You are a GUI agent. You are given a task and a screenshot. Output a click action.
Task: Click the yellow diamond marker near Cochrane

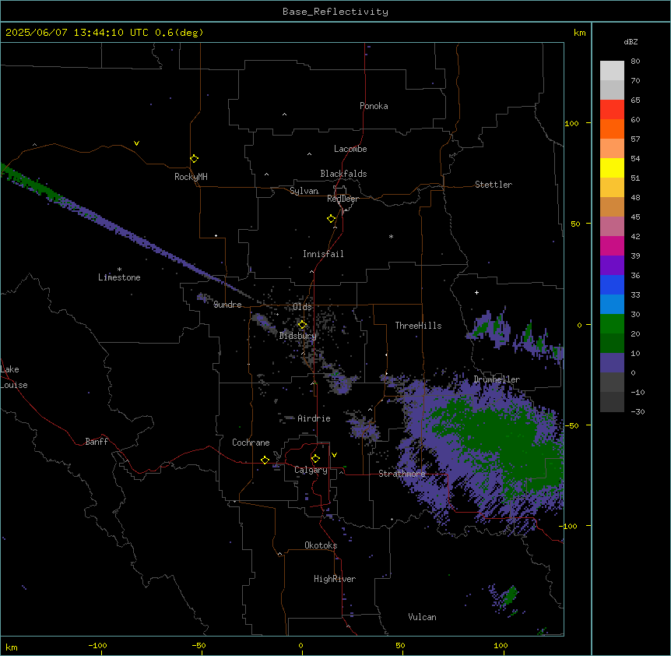click(265, 460)
